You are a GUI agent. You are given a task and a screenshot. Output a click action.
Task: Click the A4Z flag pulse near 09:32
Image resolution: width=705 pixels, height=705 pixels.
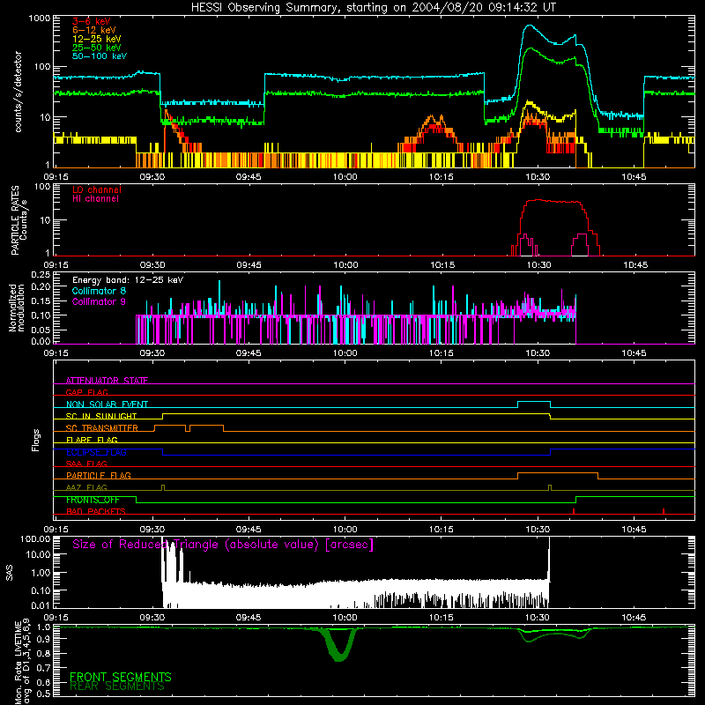(163, 487)
